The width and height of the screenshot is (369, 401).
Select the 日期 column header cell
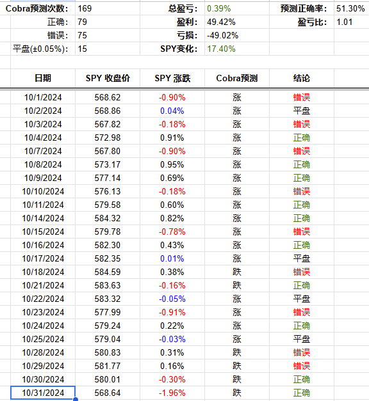point(43,78)
